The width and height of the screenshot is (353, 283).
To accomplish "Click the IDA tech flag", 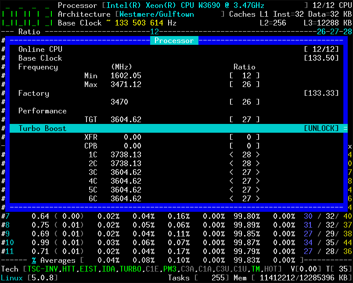I will pyautogui.click(x=108, y=269).
